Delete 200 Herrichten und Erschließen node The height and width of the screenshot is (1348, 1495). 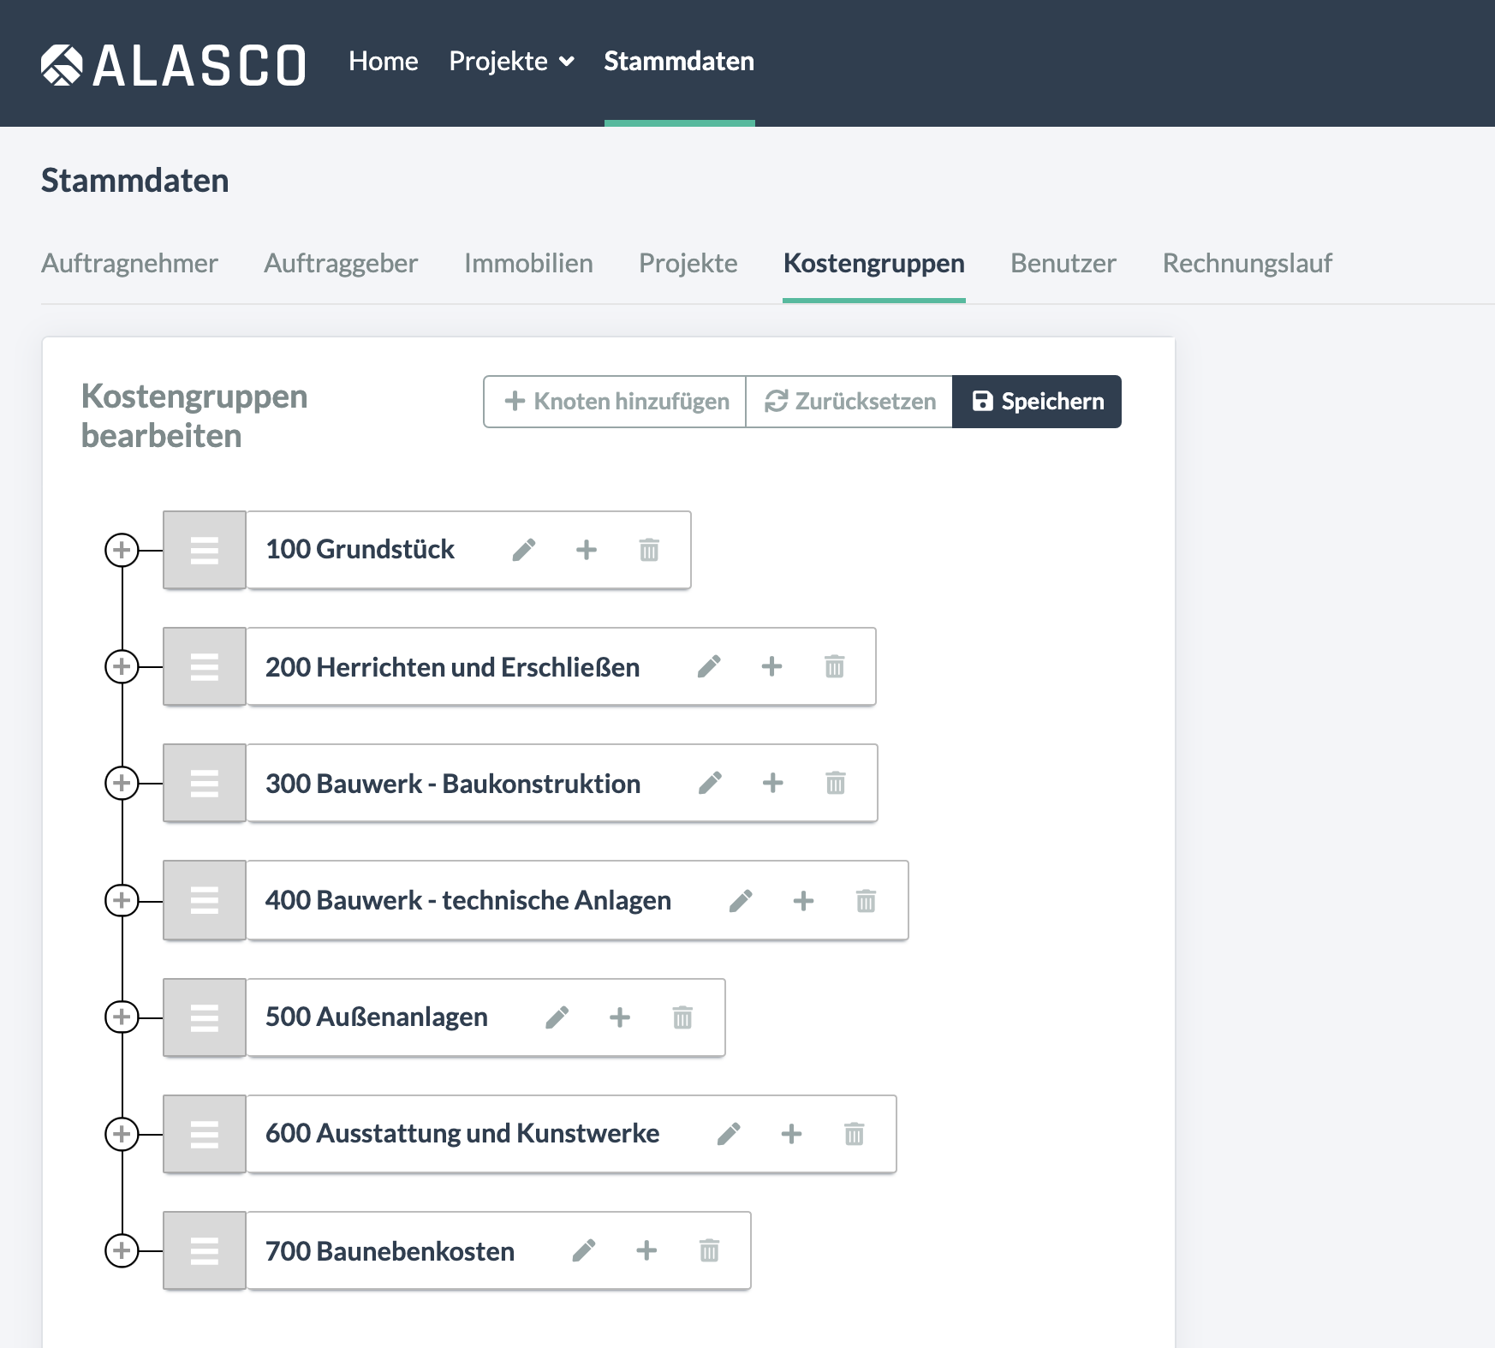835,666
